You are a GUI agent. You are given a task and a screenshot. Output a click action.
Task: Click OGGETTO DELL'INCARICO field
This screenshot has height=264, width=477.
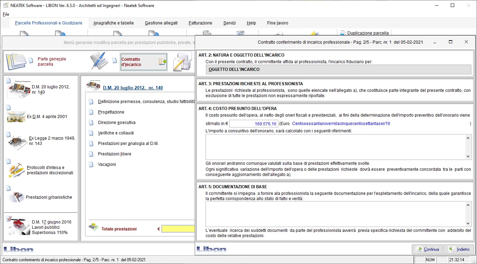click(338, 69)
